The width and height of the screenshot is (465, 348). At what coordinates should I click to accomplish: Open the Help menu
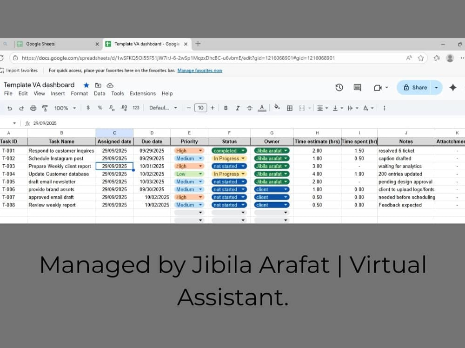pyautogui.click(x=167, y=94)
